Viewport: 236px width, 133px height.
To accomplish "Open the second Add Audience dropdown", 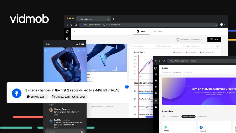I will (x=171, y=46).
